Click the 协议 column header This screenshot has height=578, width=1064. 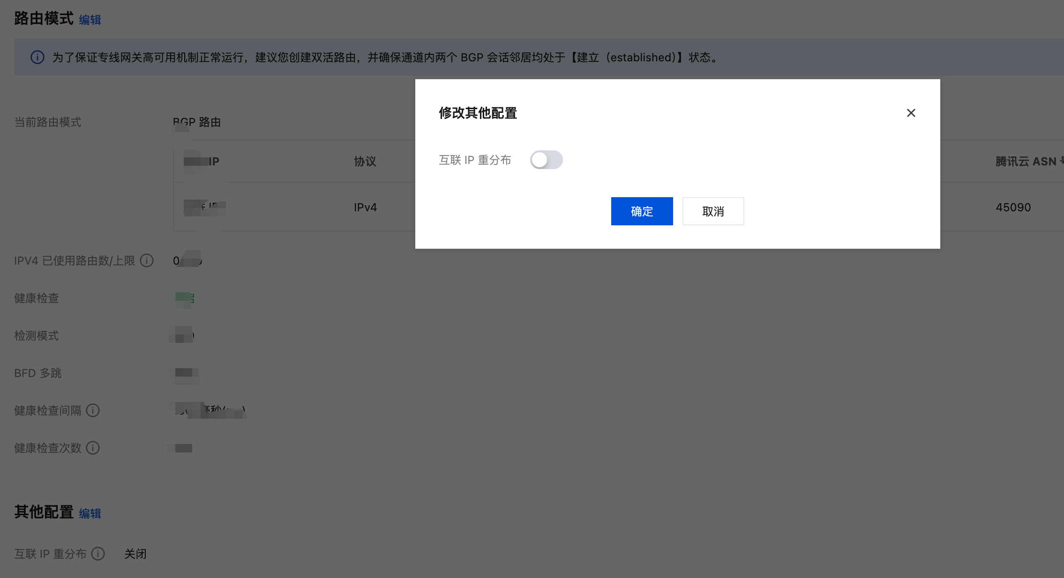coord(365,162)
